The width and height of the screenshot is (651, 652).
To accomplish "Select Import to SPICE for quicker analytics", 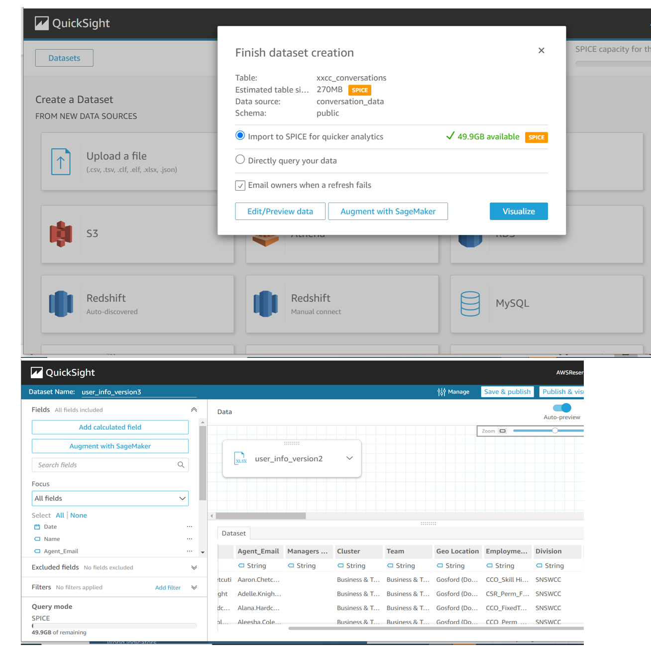I will click(240, 135).
